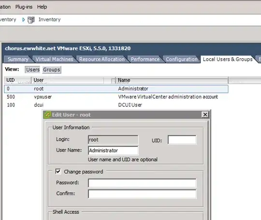The width and height of the screenshot is (261, 220).
Task: Click the Edit User dialog title icon
Action: coord(47,115)
